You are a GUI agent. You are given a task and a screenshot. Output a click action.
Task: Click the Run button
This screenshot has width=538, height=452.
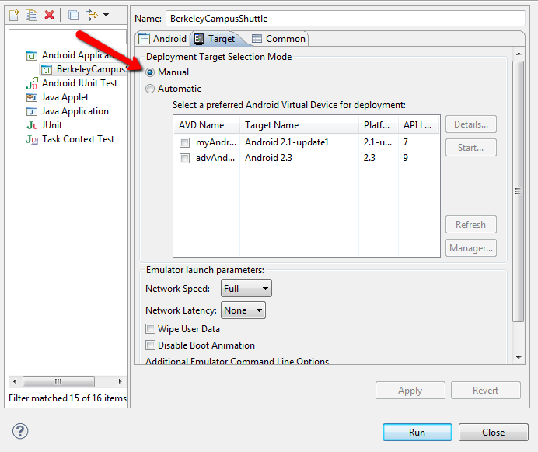click(417, 433)
